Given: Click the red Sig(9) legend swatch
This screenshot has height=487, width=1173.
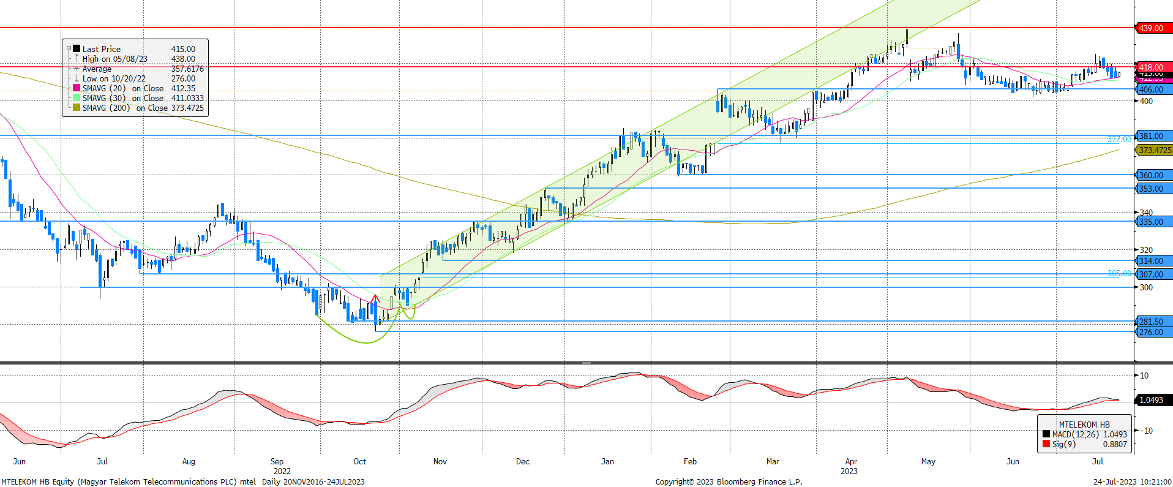Looking at the screenshot, I should click(1046, 444).
